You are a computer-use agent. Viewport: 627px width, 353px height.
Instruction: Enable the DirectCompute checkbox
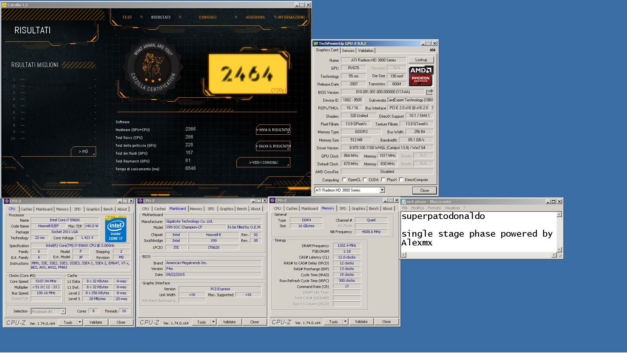click(x=401, y=180)
